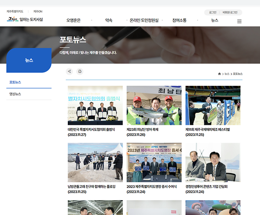Click the 비회원 로그인 button
This screenshot has height=215, width=260.
pos(230,13)
